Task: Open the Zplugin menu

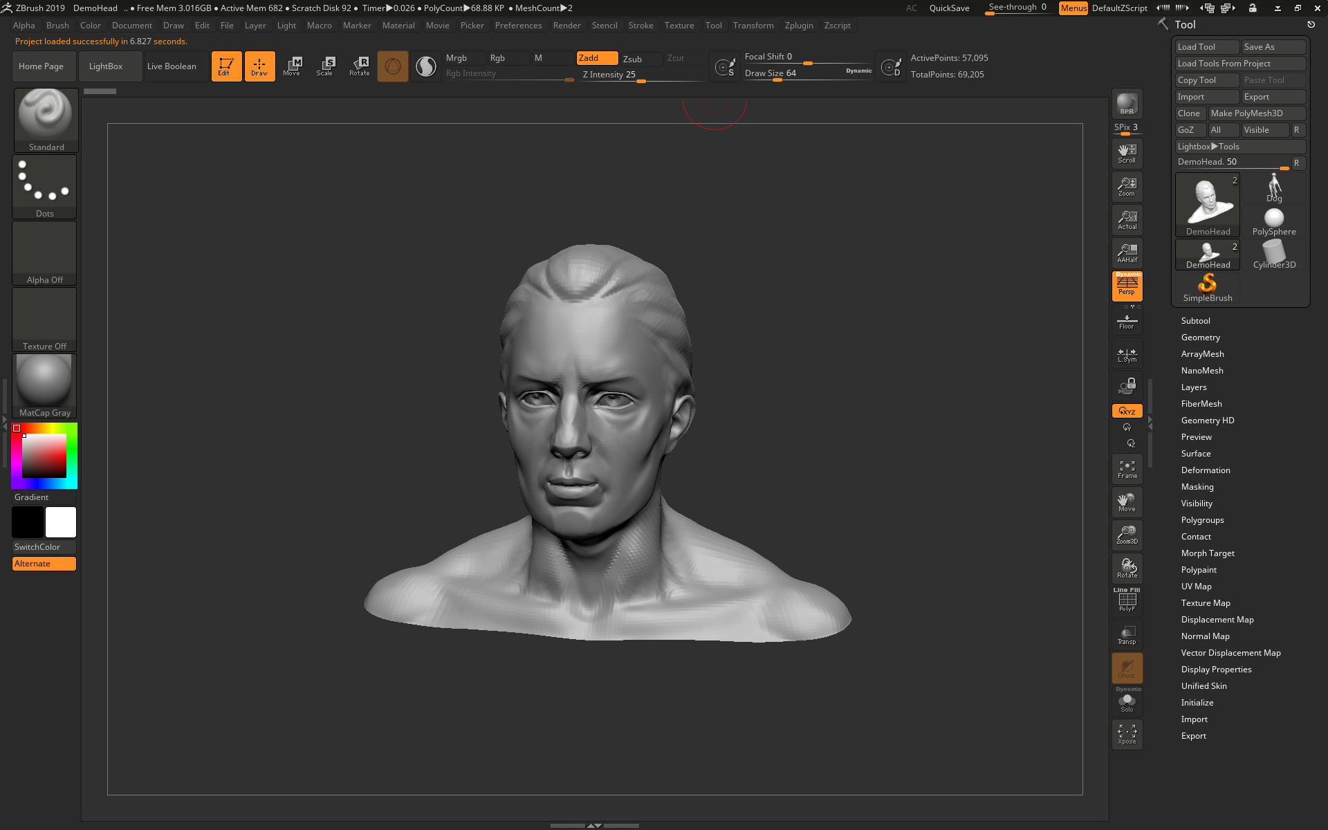Action: click(798, 26)
